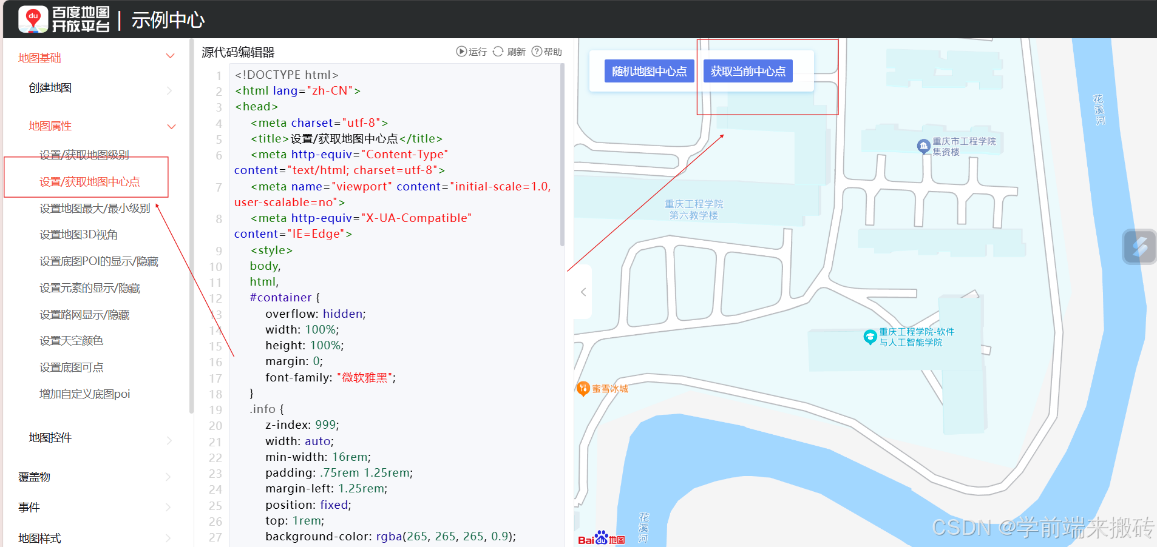Click the <meta charset="utf-8"> code line
1157x547 pixels.
coord(319,123)
